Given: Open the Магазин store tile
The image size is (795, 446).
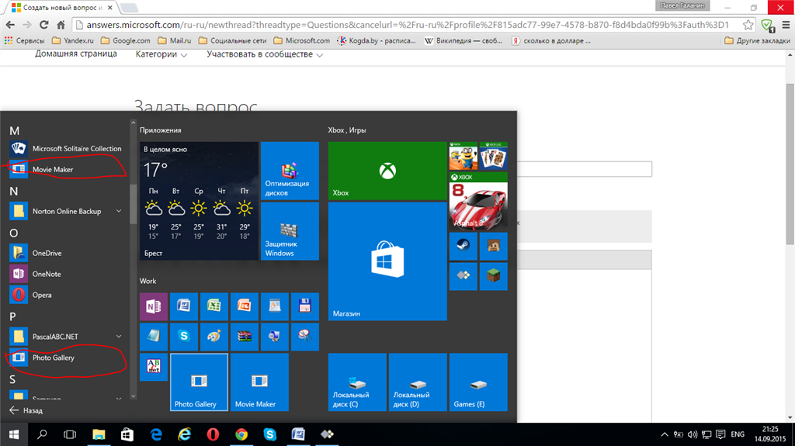Looking at the screenshot, I should 387,261.
